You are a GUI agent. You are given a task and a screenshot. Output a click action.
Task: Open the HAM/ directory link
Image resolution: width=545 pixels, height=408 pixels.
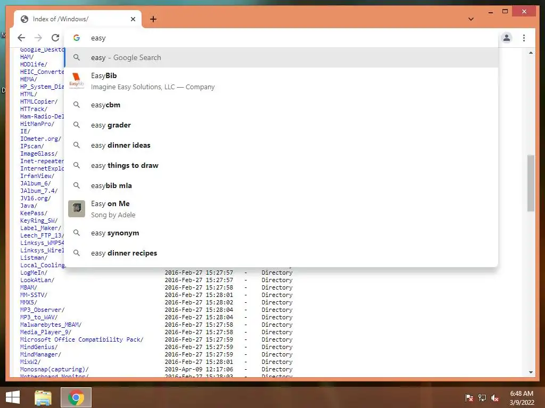click(27, 57)
